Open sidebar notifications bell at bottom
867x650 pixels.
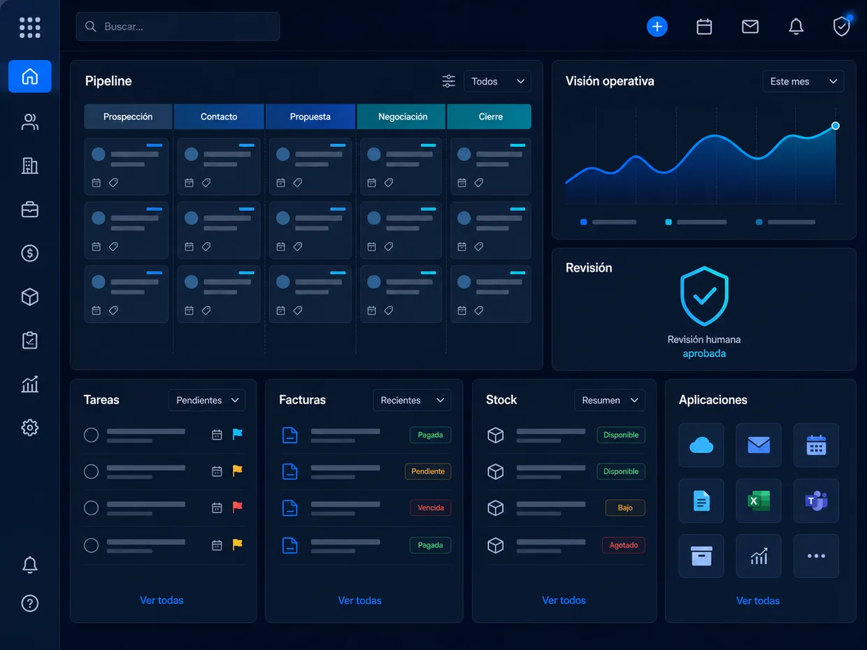pyautogui.click(x=30, y=565)
